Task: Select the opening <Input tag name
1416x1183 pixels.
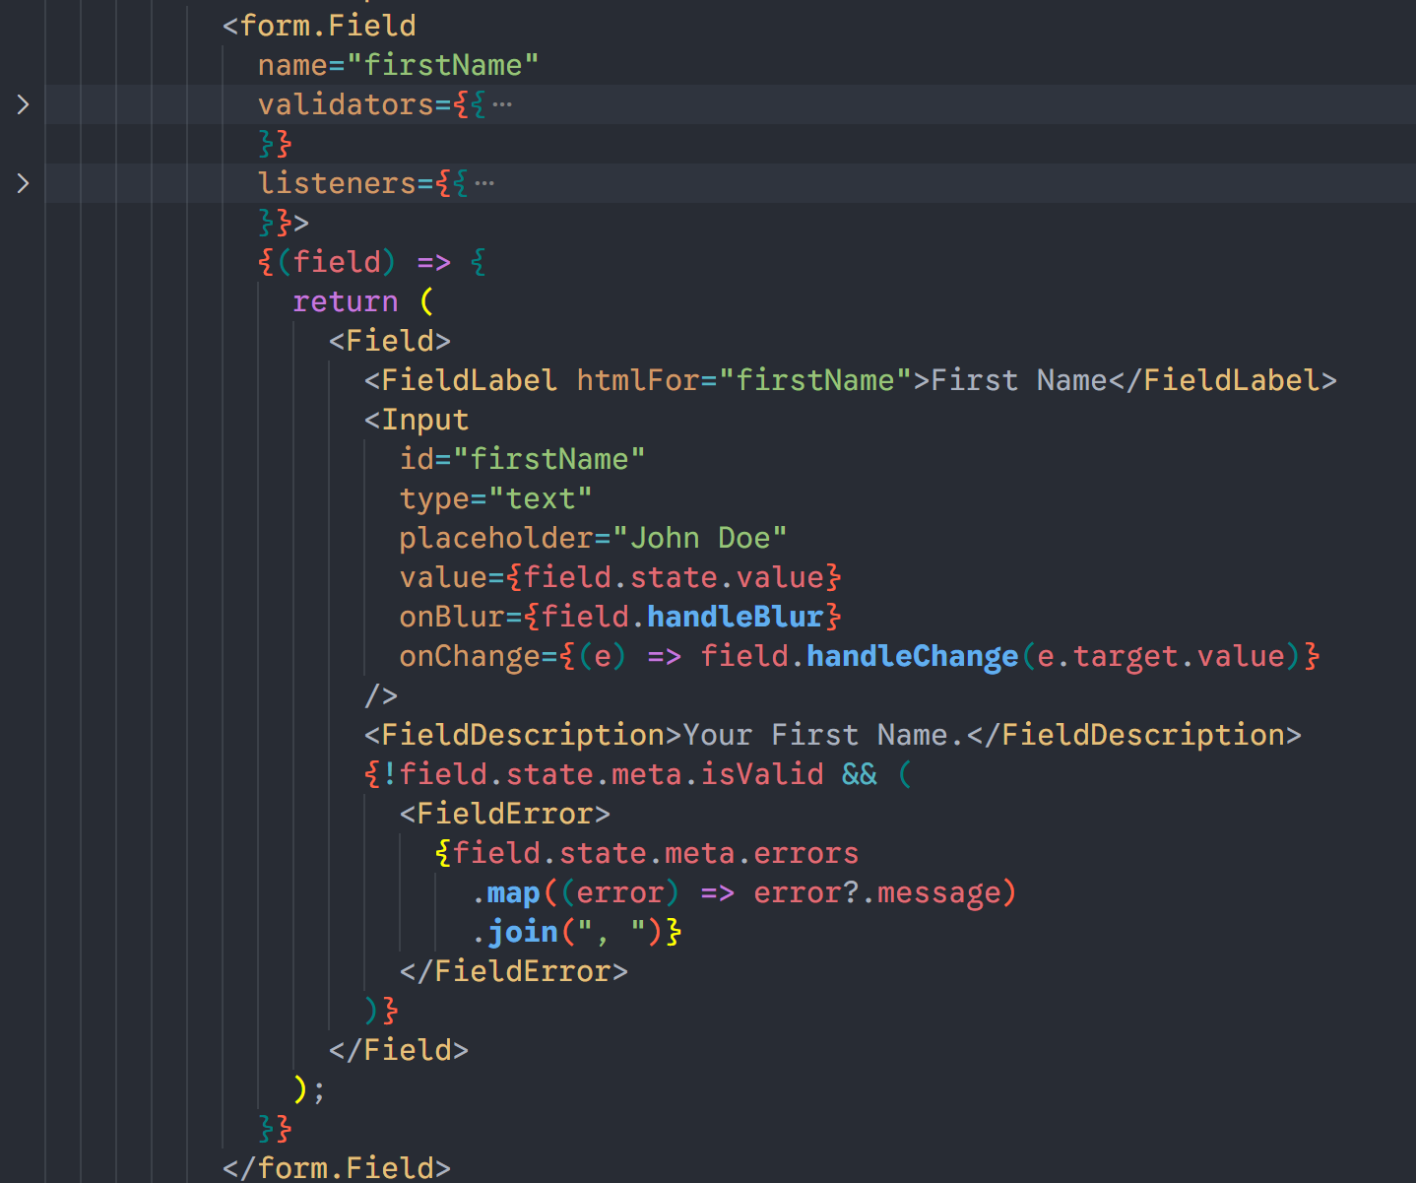Action: tap(424, 420)
